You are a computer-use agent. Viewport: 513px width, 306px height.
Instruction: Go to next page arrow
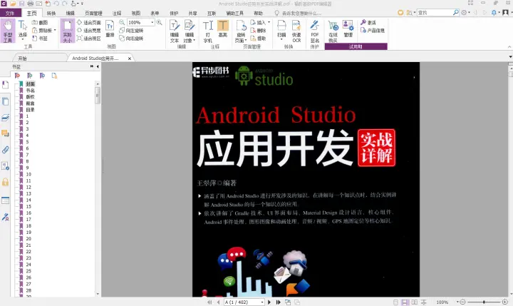pos(269,302)
